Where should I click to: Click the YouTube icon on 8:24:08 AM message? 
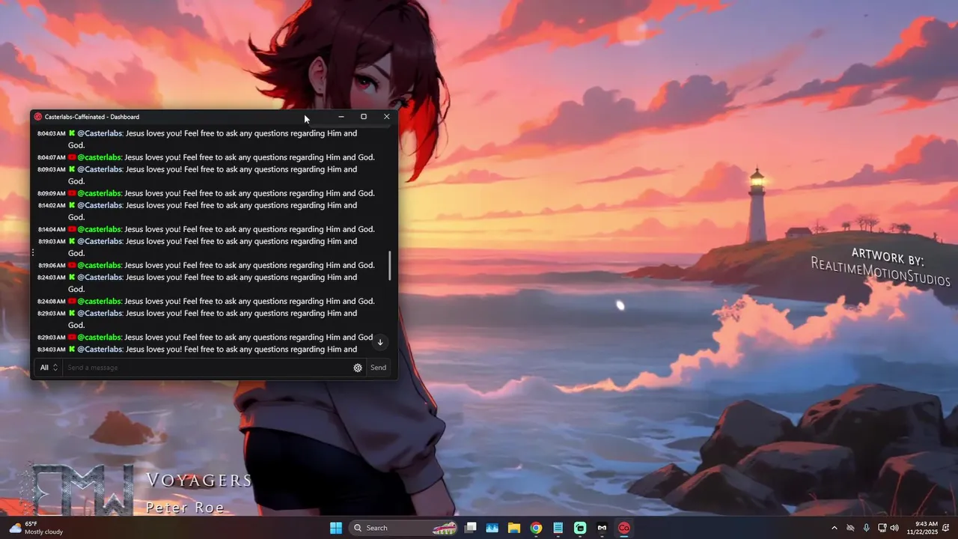72,301
